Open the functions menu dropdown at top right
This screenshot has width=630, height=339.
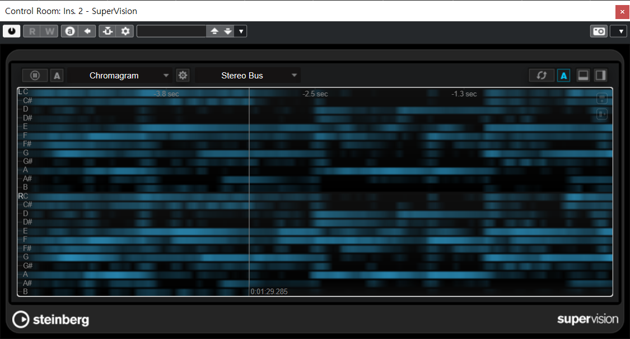(618, 31)
